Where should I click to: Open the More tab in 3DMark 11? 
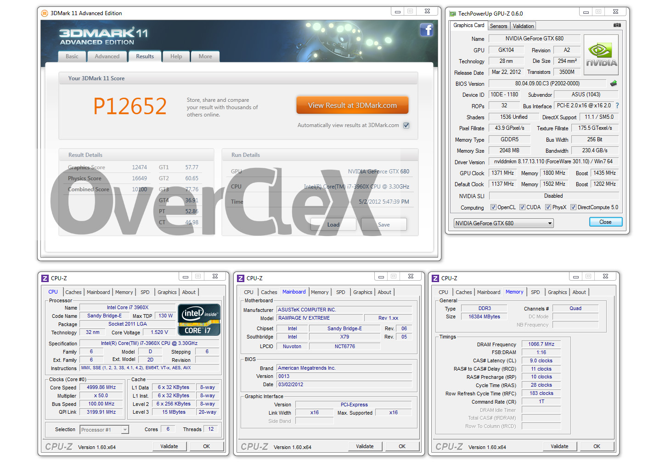point(205,56)
